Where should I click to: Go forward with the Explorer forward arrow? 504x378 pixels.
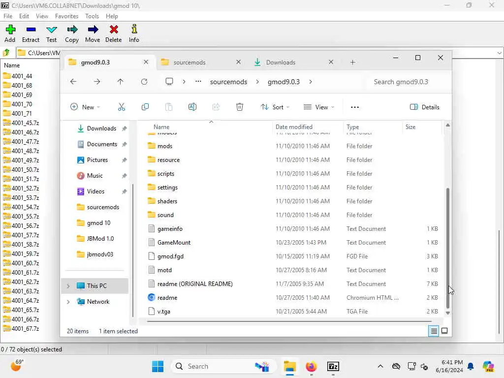(97, 82)
